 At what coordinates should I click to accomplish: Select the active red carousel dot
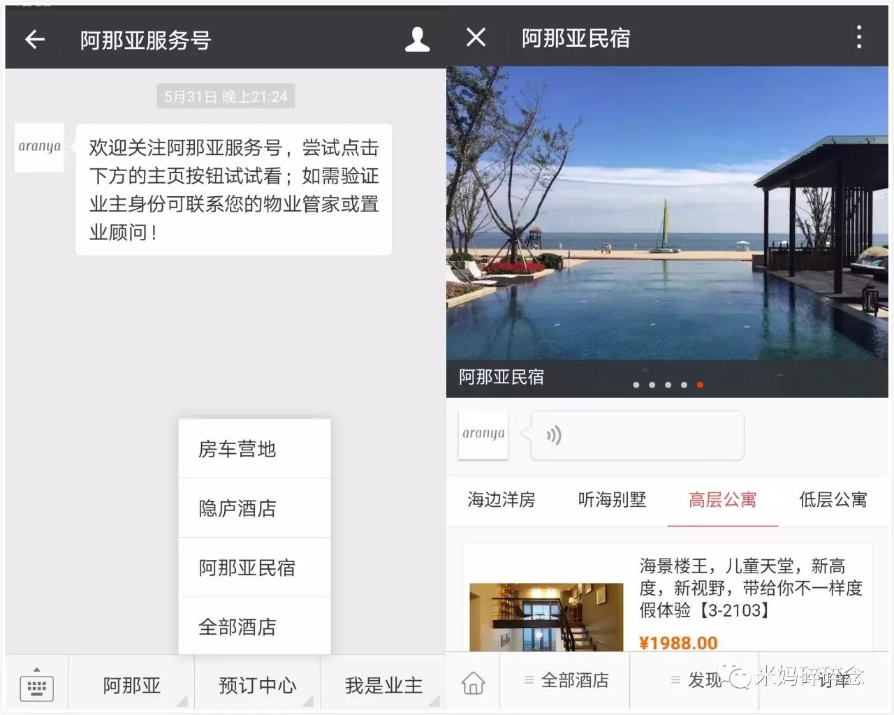click(x=700, y=385)
